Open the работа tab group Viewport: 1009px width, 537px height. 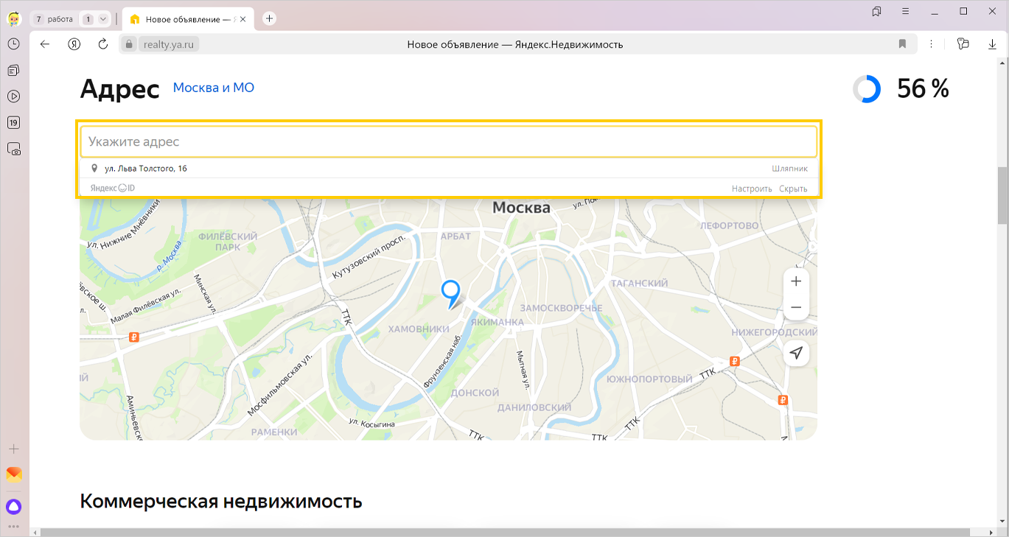pyautogui.click(x=54, y=19)
